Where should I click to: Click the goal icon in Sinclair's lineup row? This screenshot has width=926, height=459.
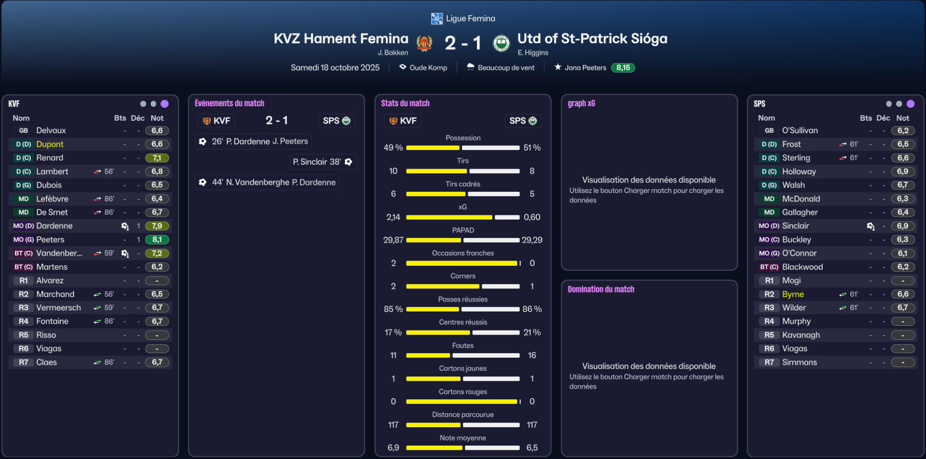870,226
